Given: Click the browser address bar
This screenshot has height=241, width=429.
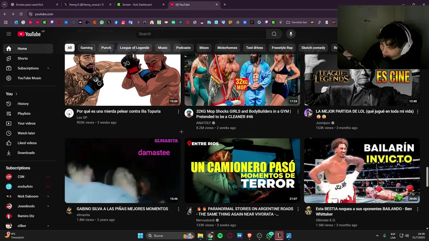Looking at the screenshot, I should click(181, 14).
